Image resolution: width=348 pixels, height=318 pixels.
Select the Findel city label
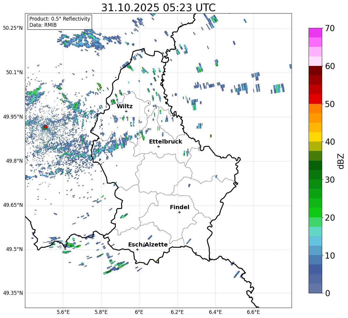coord(179,207)
